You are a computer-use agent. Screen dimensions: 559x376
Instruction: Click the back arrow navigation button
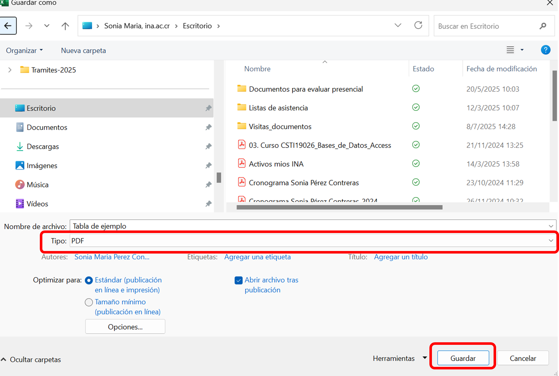tap(8, 26)
